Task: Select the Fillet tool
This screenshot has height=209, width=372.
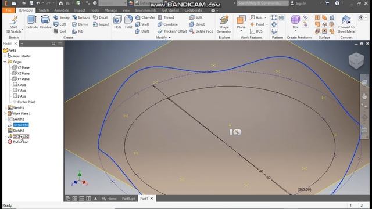Action: tap(128, 22)
